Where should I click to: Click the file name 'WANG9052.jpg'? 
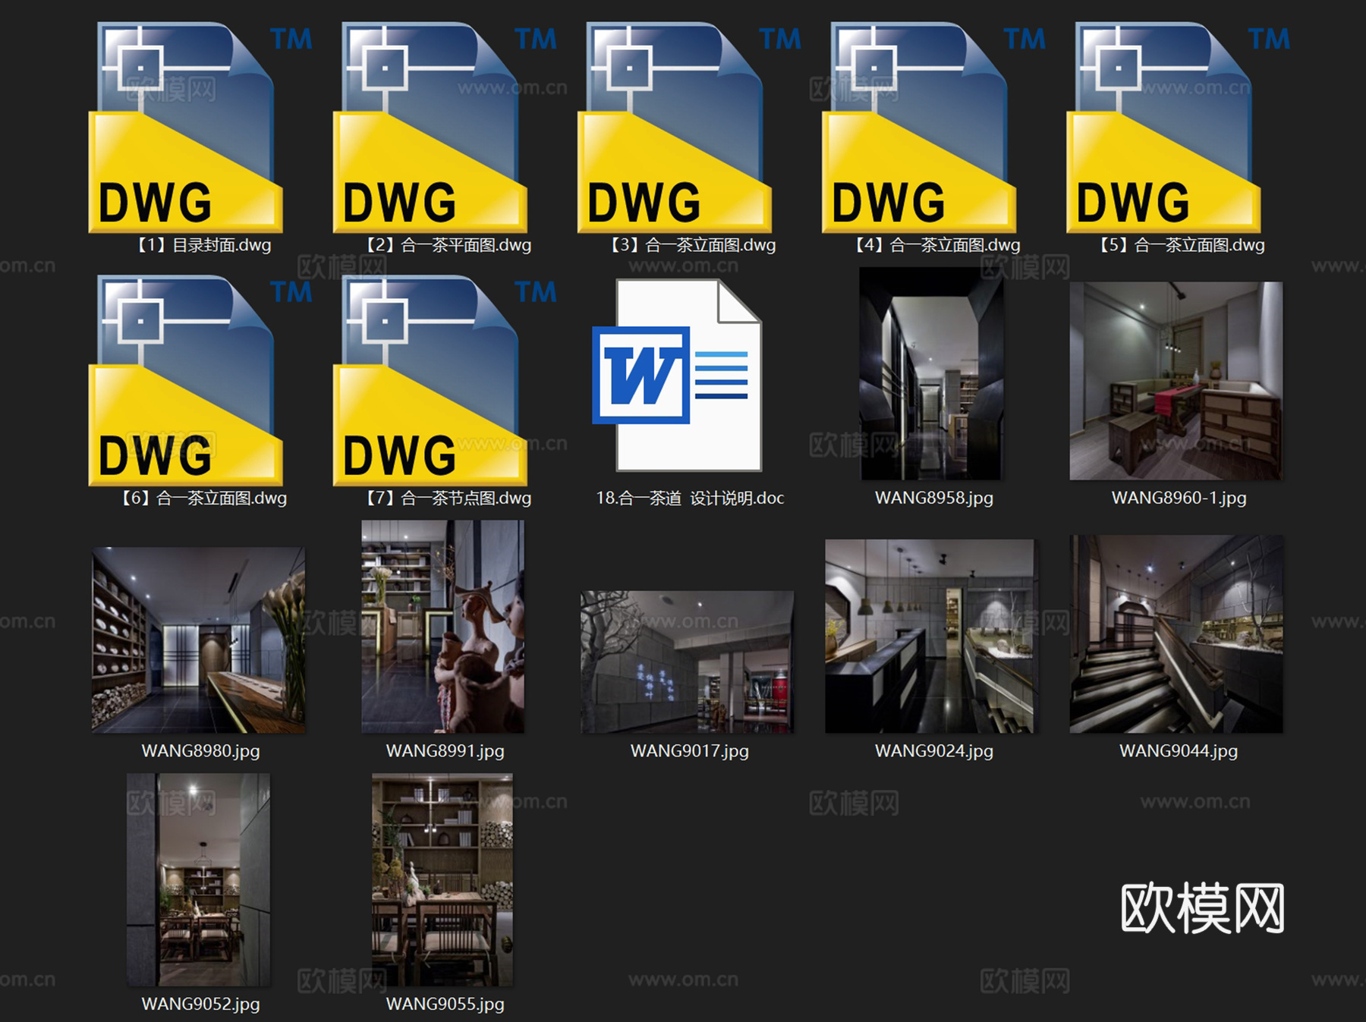201,1004
